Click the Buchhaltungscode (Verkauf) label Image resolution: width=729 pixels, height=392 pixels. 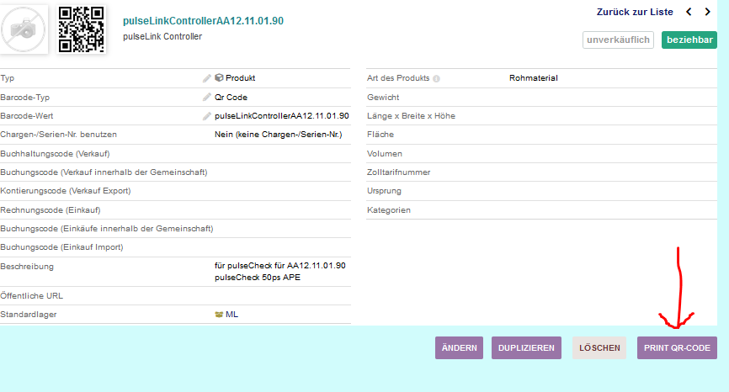point(55,154)
